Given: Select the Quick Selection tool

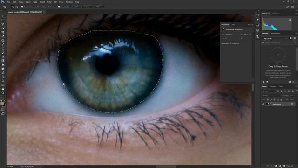Looking at the screenshot, I should (3, 28).
